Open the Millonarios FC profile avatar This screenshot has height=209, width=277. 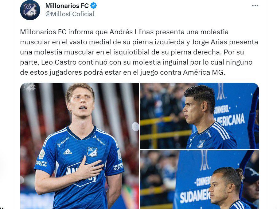pyautogui.click(x=30, y=10)
